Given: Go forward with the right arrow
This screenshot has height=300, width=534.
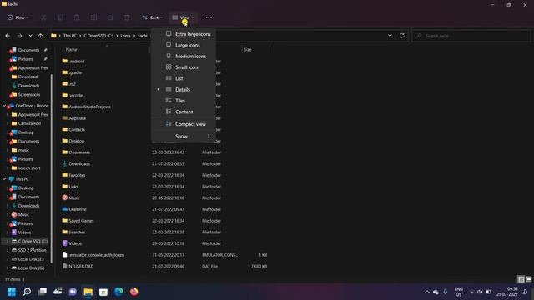Looking at the screenshot, I should [x=19, y=36].
